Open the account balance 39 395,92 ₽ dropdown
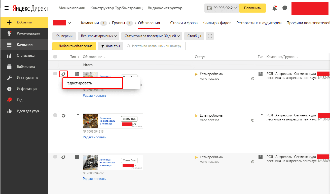Viewport: 330px width, 194px height. point(222,8)
